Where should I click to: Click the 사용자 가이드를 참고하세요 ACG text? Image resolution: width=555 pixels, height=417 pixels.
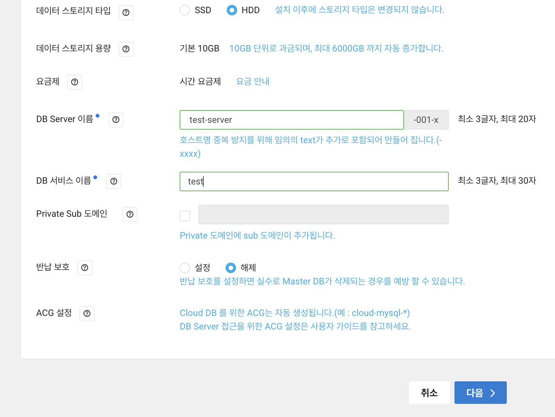(x=295, y=326)
